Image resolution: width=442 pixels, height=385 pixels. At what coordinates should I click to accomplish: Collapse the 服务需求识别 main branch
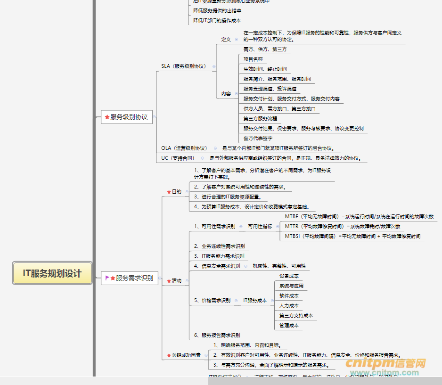click(x=160, y=278)
